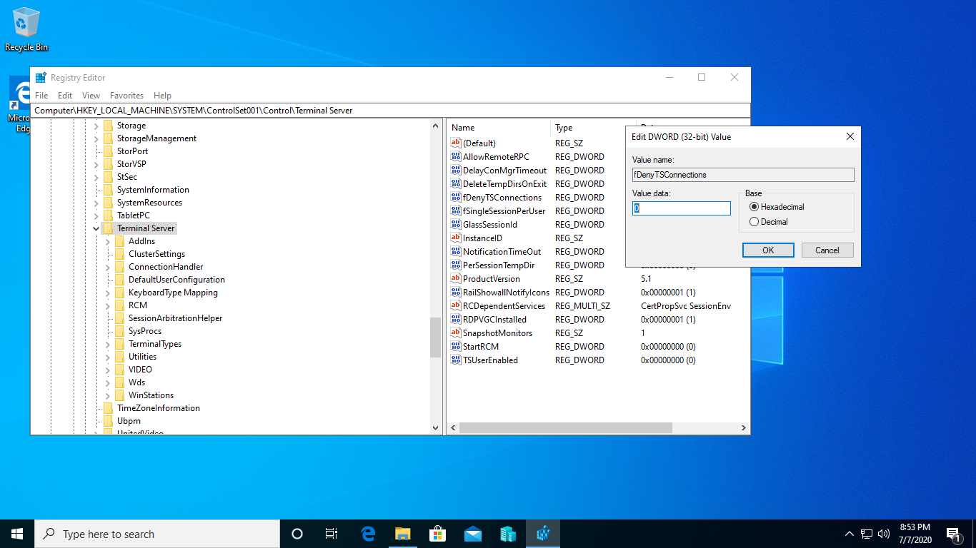This screenshot has height=548, width=976.
Task: Click the WinStations folder icon
Action: tap(119, 395)
